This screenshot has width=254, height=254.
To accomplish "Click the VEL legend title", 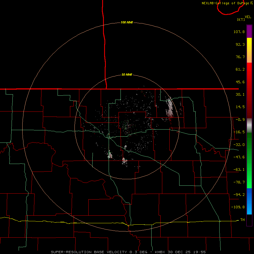I will pos(248,17).
